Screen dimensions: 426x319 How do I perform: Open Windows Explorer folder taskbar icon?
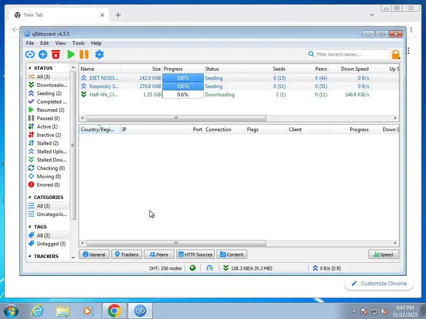click(x=63, y=311)
